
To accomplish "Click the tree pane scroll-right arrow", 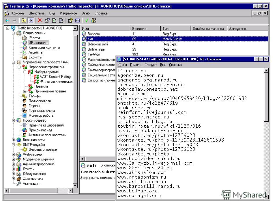I will click(x=70, y=191).
